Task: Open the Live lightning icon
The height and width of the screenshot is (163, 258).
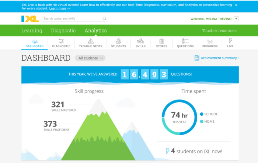Action: (230, 41)
